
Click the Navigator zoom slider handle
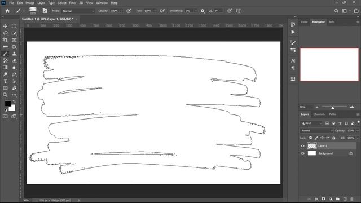point(333,107)
